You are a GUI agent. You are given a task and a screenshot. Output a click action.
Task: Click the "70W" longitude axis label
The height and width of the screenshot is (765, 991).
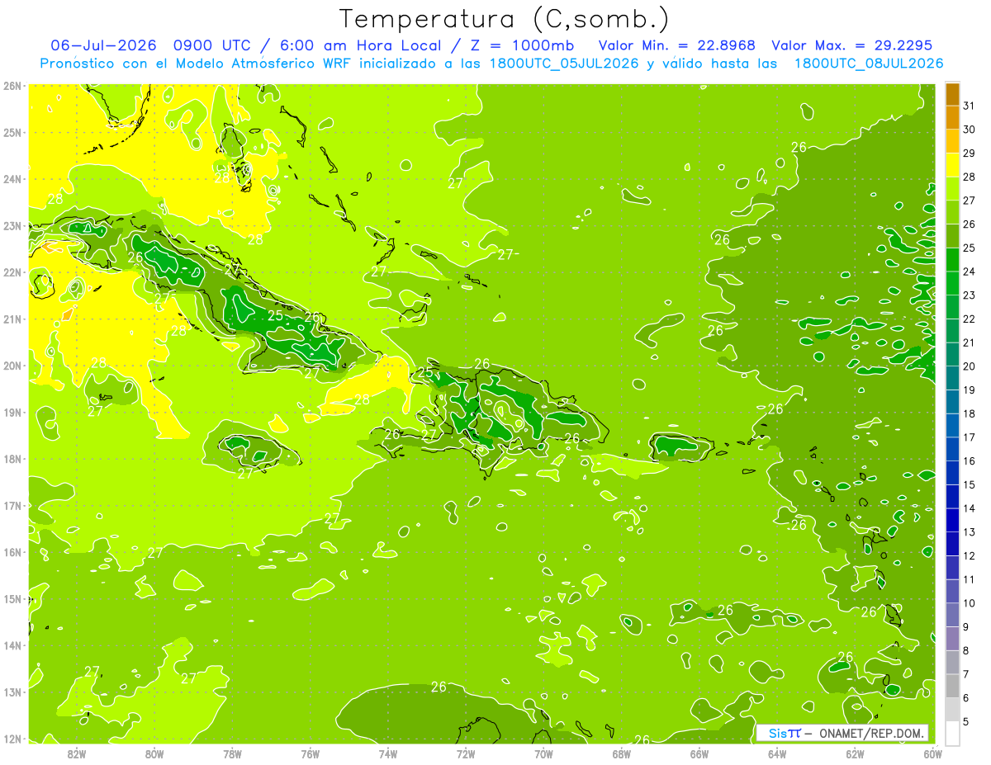543,753
